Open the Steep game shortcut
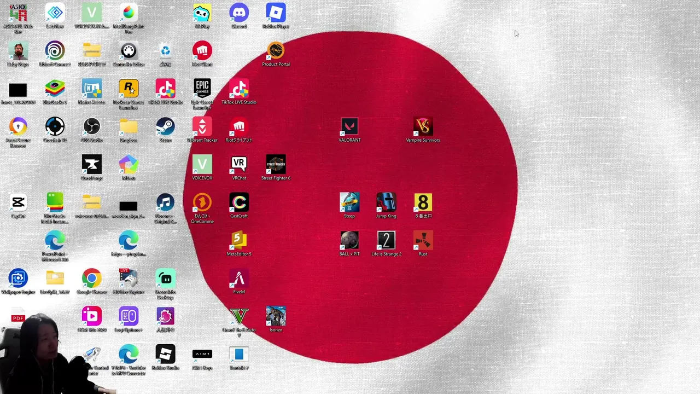 tap(349, 202)
